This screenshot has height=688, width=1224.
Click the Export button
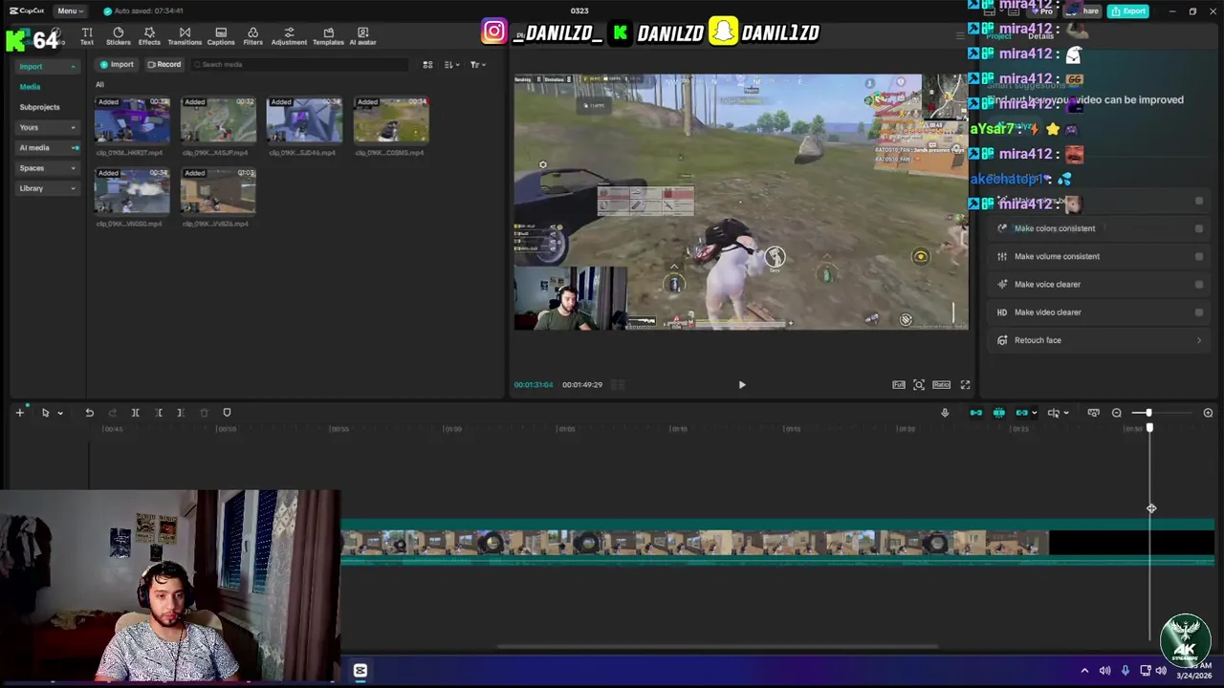click(x=1129, y=11)
